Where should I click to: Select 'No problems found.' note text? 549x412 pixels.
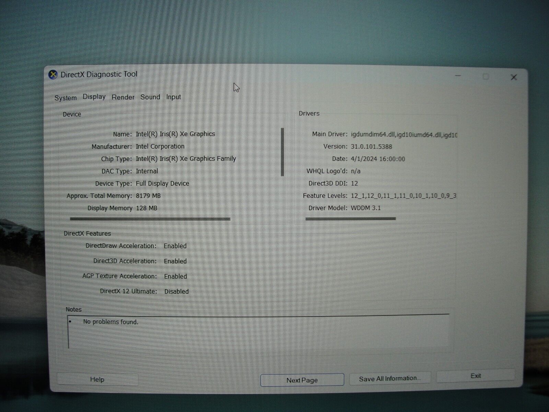pos(110,322)
